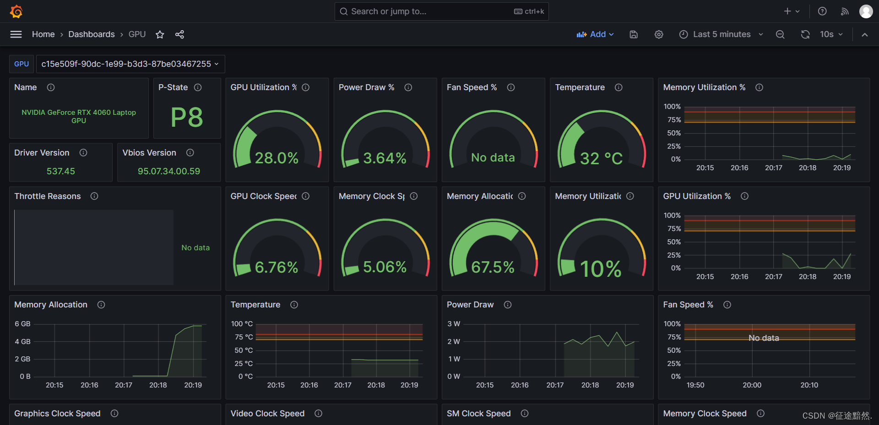Click the P8 state value
Viewport: 879px width, 425px height.
click(x=187, y=117)
